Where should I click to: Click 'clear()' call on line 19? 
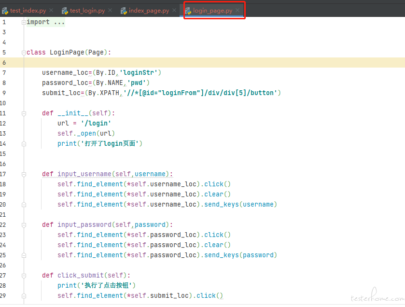coord(217,194)
